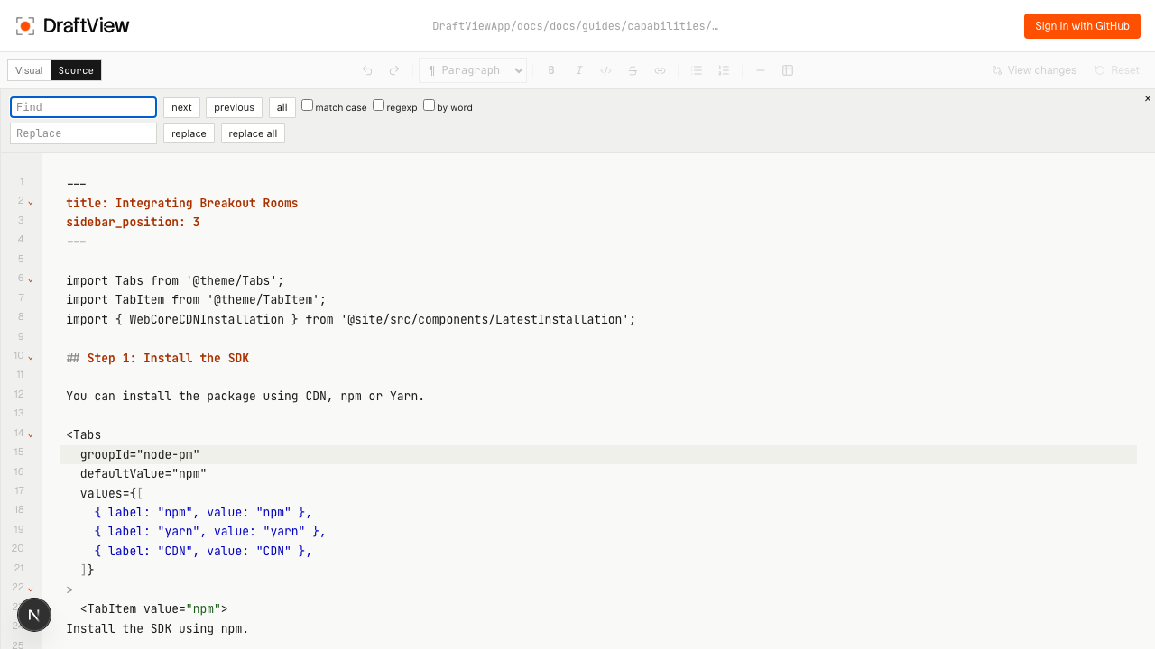The width and height of the screenshot is (1155, 649).
Task: Click the label "CDN" values line
Action: 203,551
